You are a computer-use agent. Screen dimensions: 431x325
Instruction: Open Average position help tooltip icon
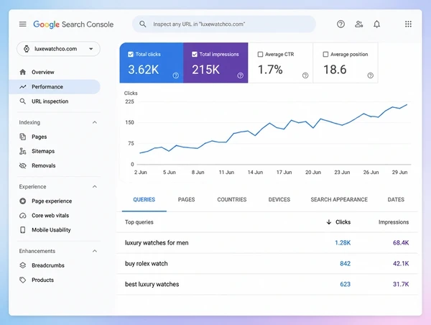pyautogui.click(x=370, y=75)
